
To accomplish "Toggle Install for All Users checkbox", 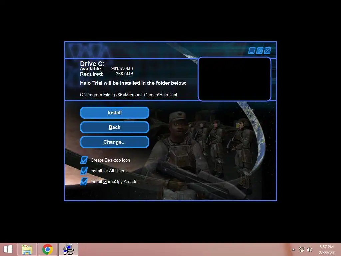I will point(84,171).
